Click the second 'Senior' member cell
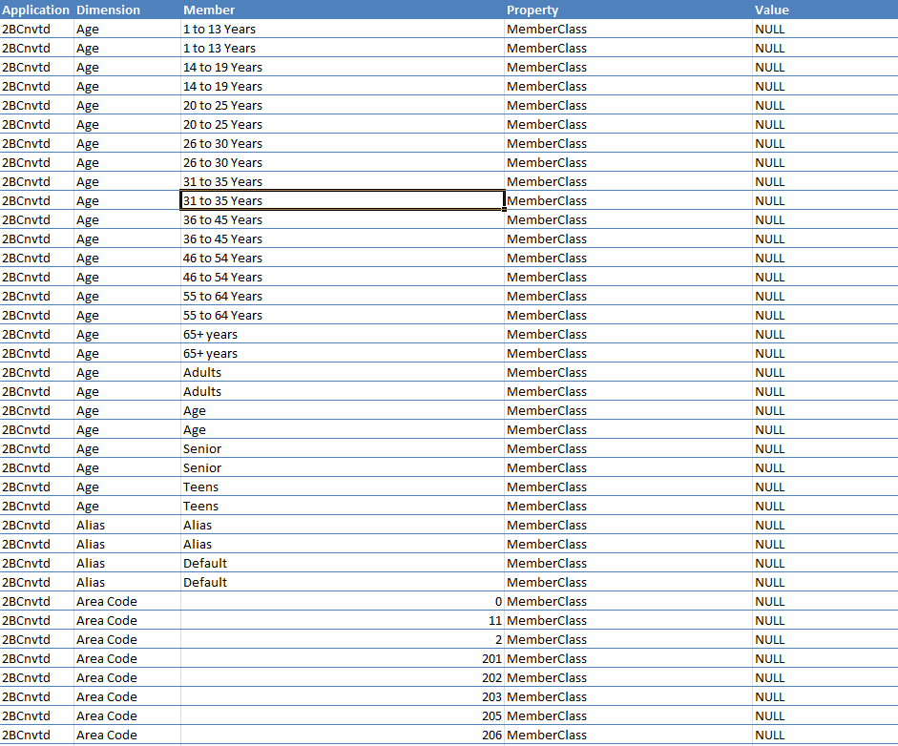The height and width of the screenshot is (746, 898). click(343, 467)
